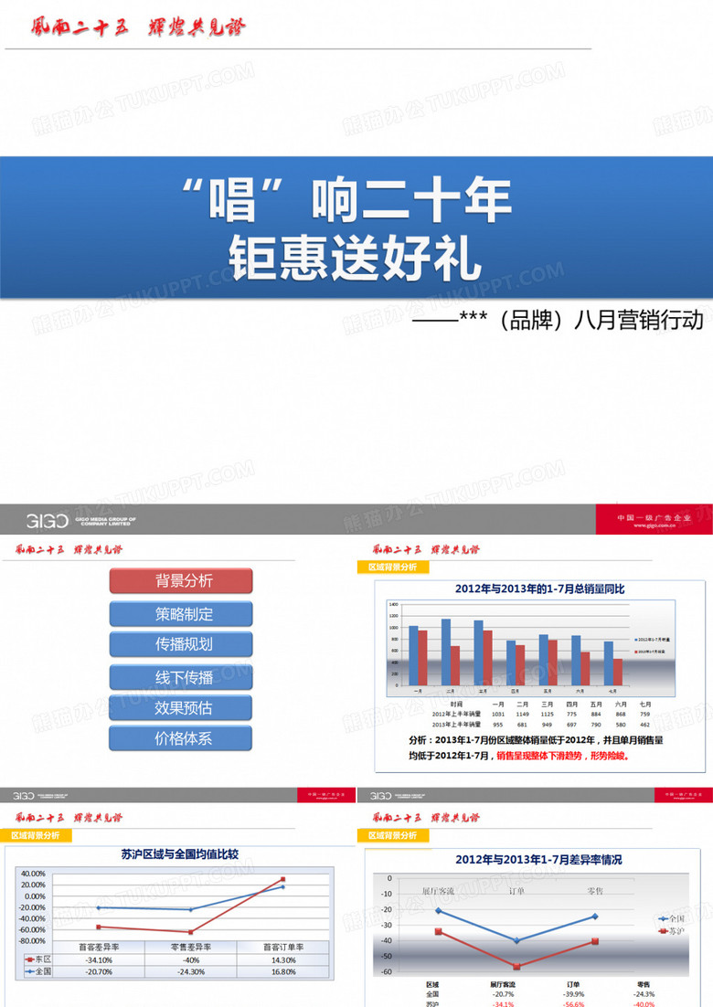Click the 580 cell in the 2013 row
The width and height of the screenshot is (713, 1007).
621,725
